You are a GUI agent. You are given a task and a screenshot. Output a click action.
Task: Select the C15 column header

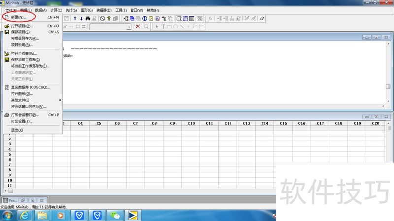[283, 123]
